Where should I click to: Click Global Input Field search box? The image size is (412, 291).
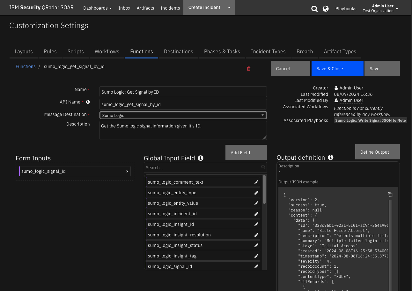(205, 167)
